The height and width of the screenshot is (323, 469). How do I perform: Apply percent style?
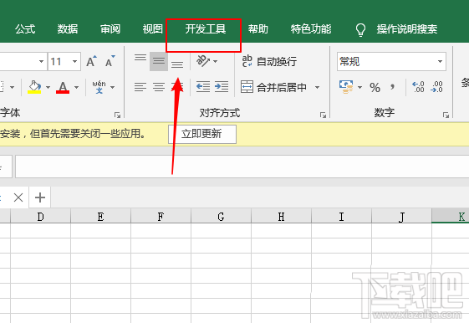[375, 87]
